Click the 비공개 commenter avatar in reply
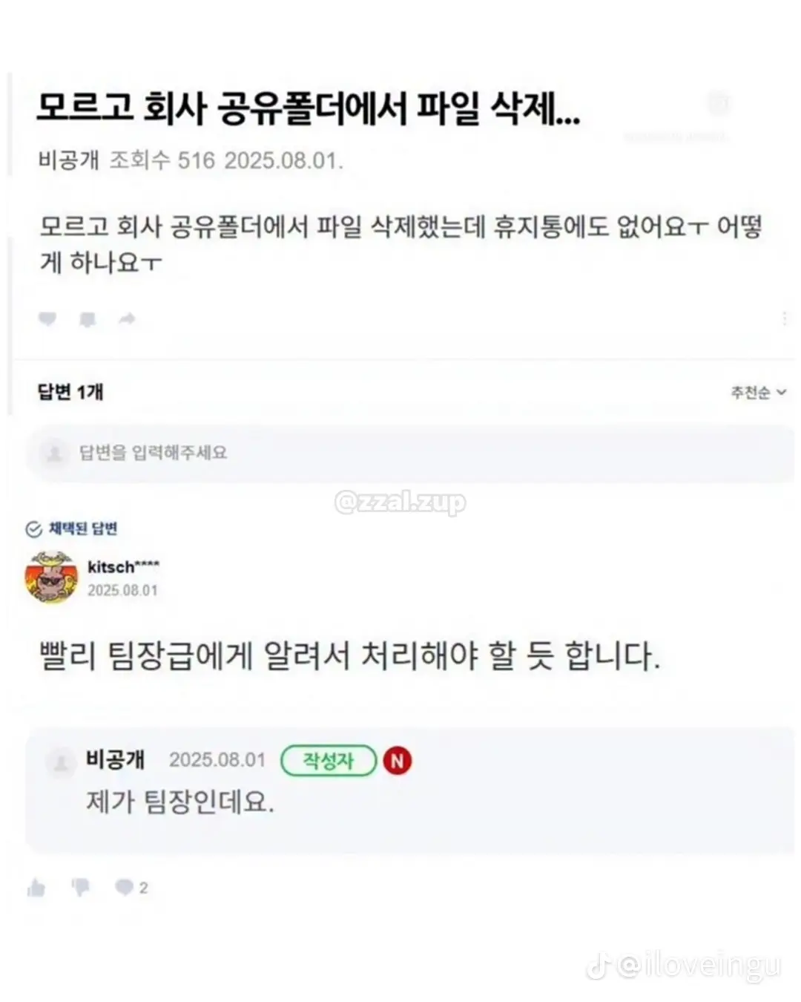 point(61,762)
